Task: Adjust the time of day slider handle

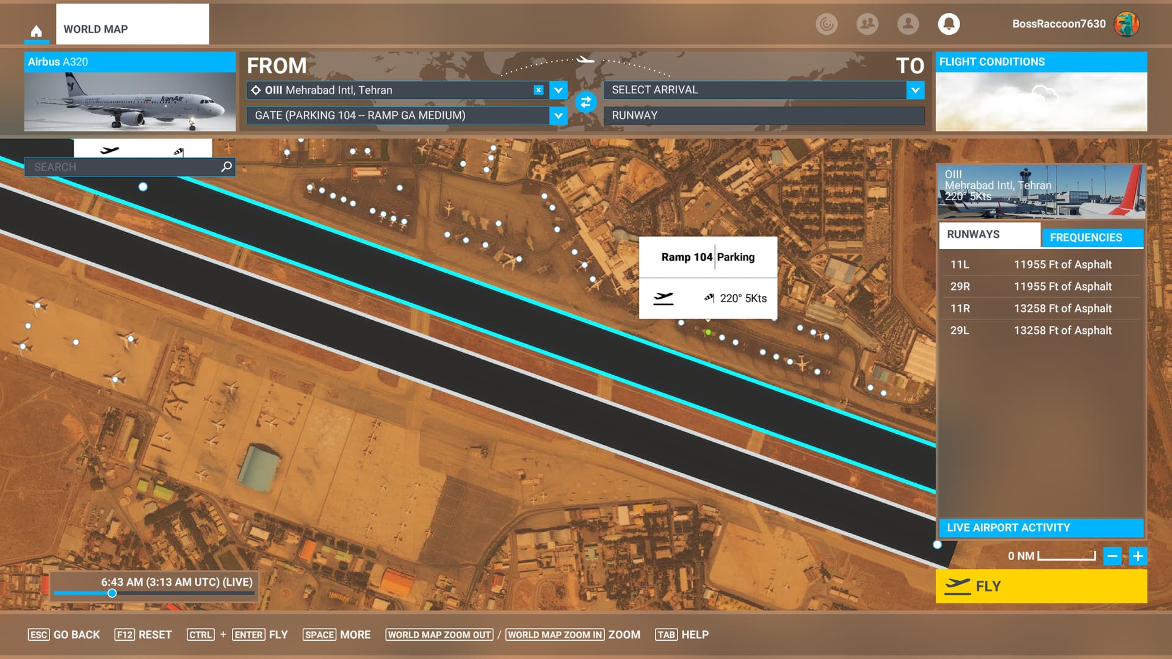Action: tap(112, 593)
